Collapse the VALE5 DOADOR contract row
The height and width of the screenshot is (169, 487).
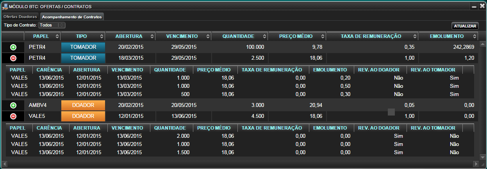point(13,116)
